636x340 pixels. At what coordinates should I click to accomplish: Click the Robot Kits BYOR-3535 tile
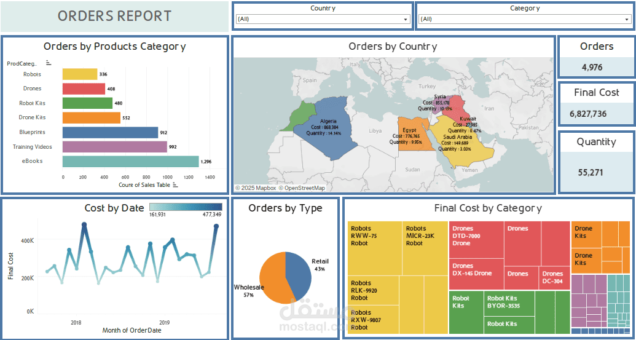click(x=509, y=304)
